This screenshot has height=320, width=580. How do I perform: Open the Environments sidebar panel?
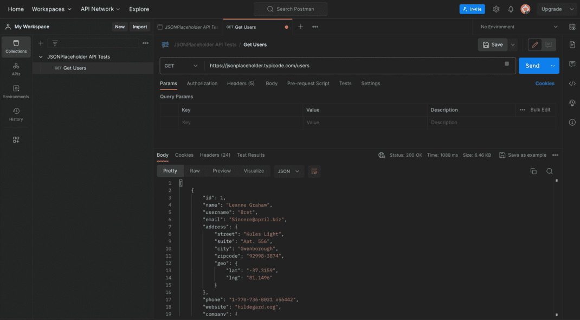(x=16, y=92)
